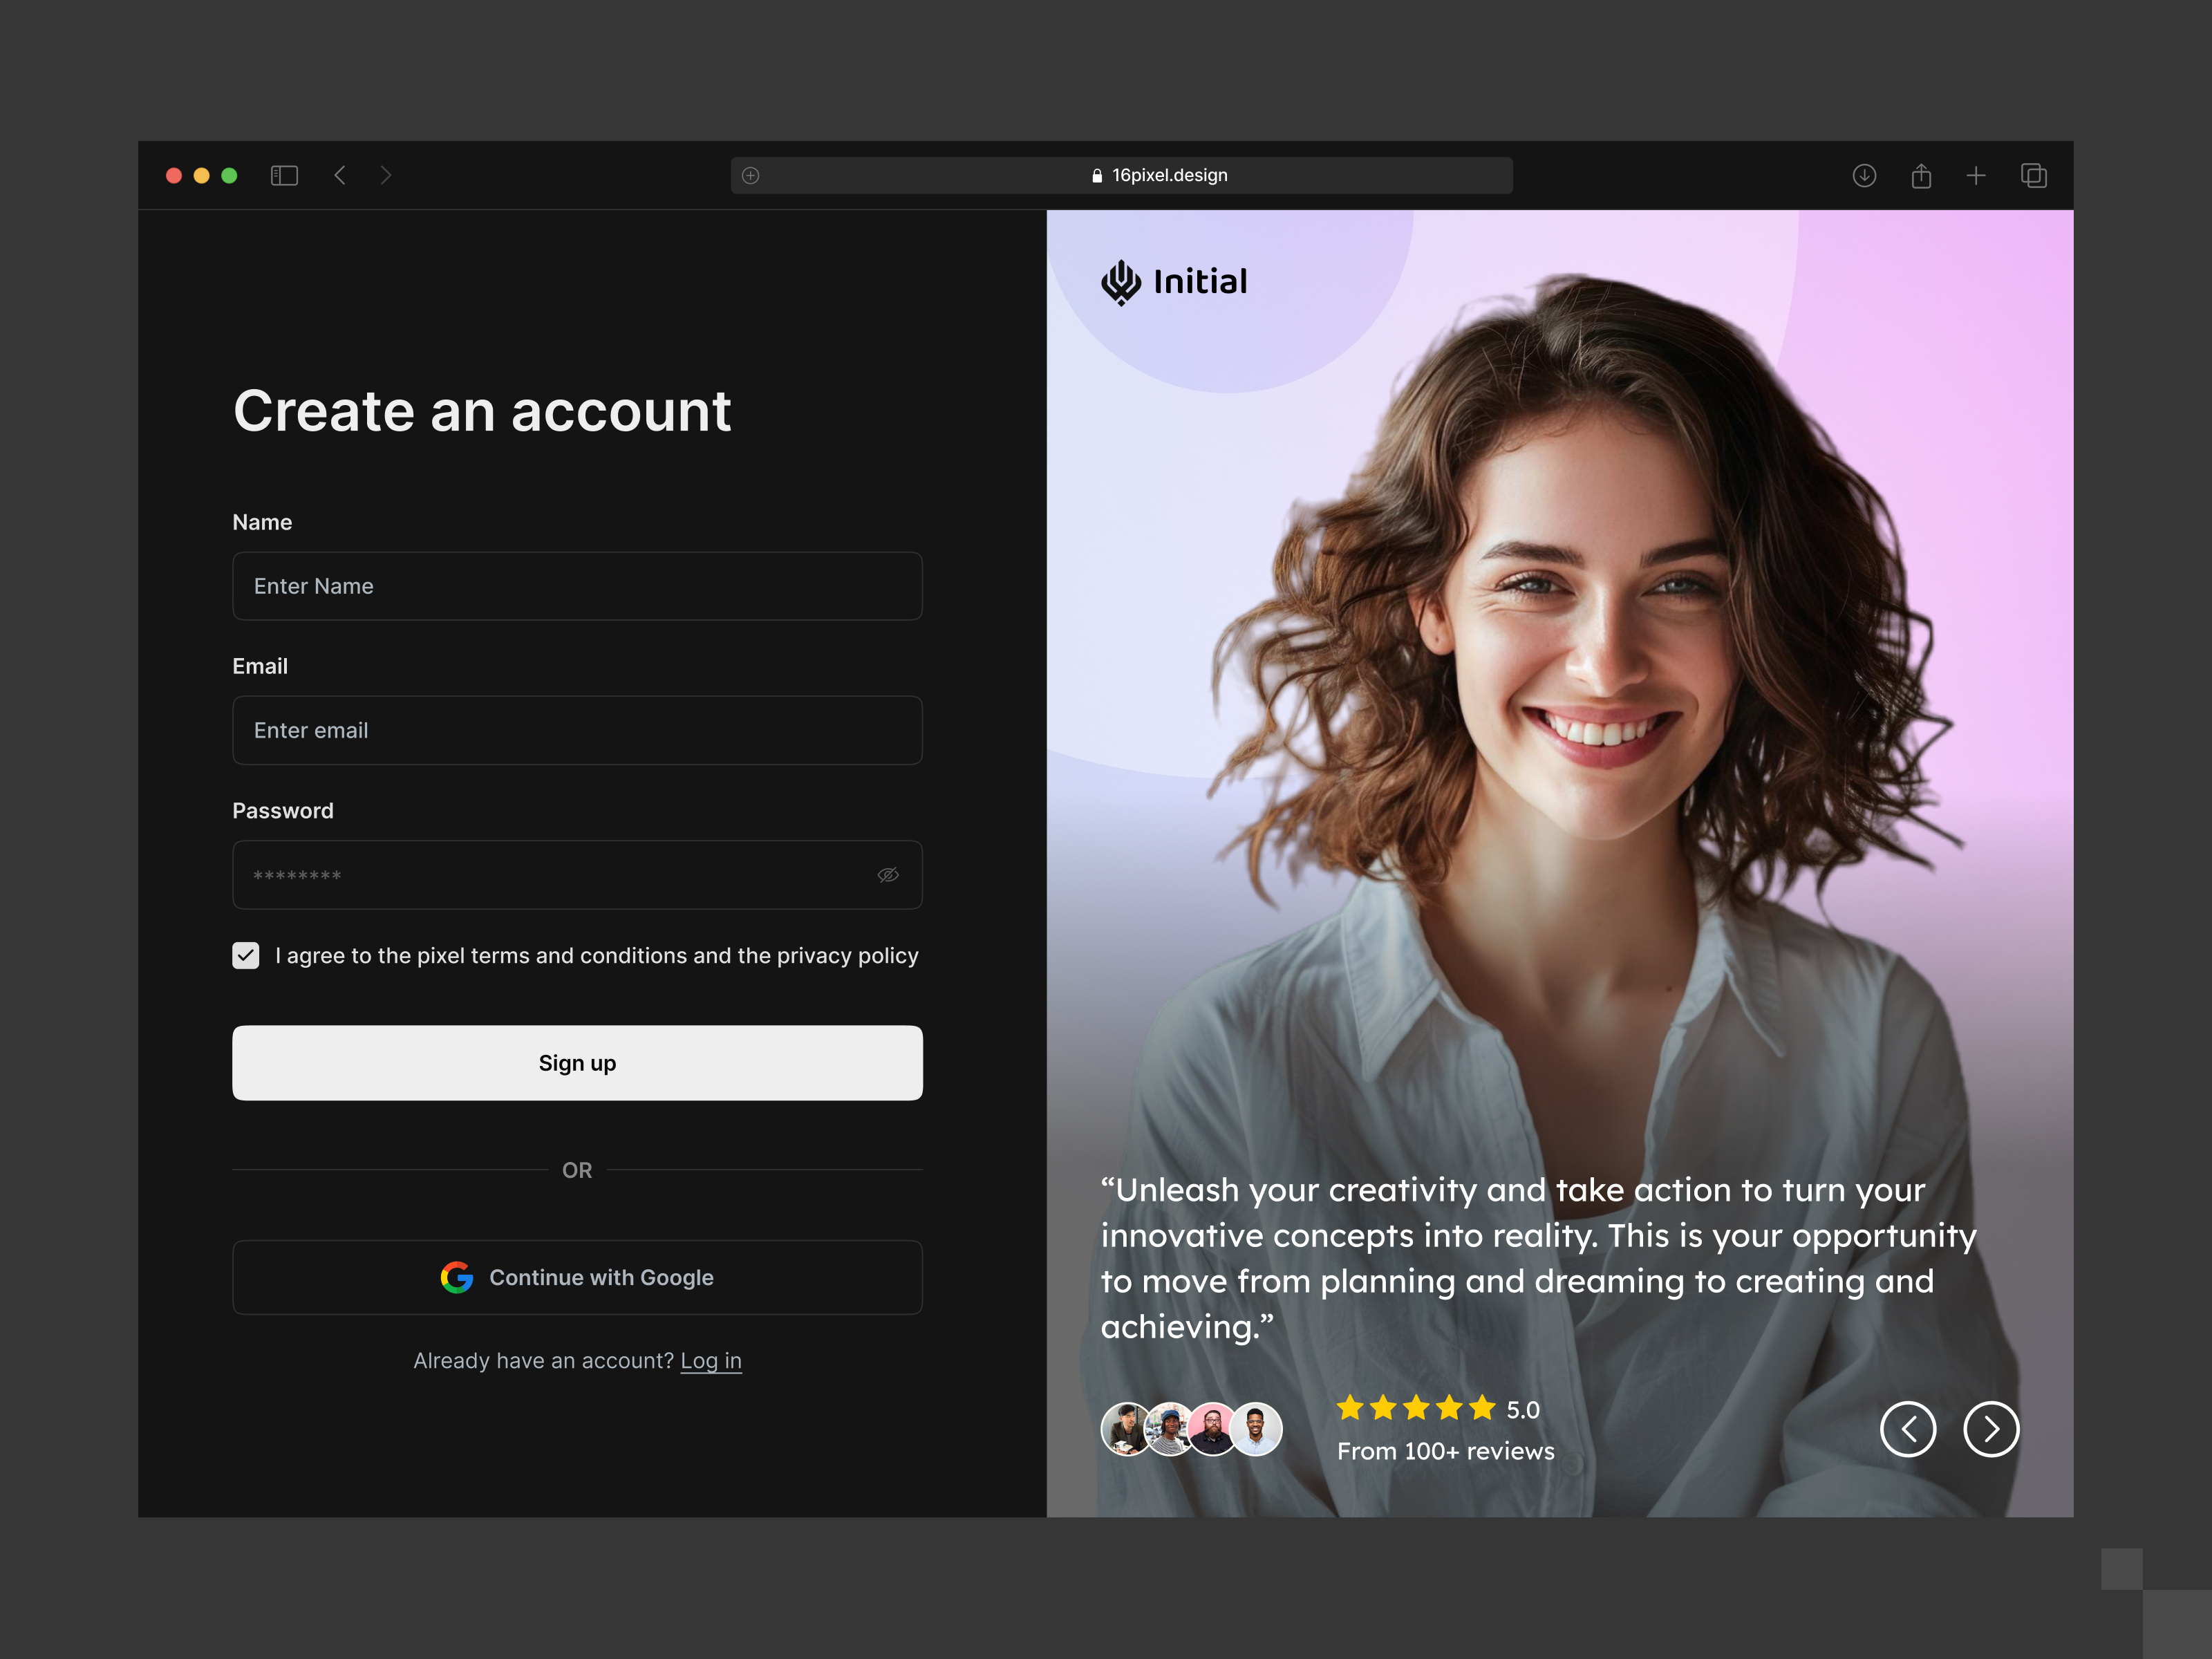Click the Google logo icon
The height and width of the screenshot is (1659, 2212).
pyautogui.click(x=457, y=1277)
